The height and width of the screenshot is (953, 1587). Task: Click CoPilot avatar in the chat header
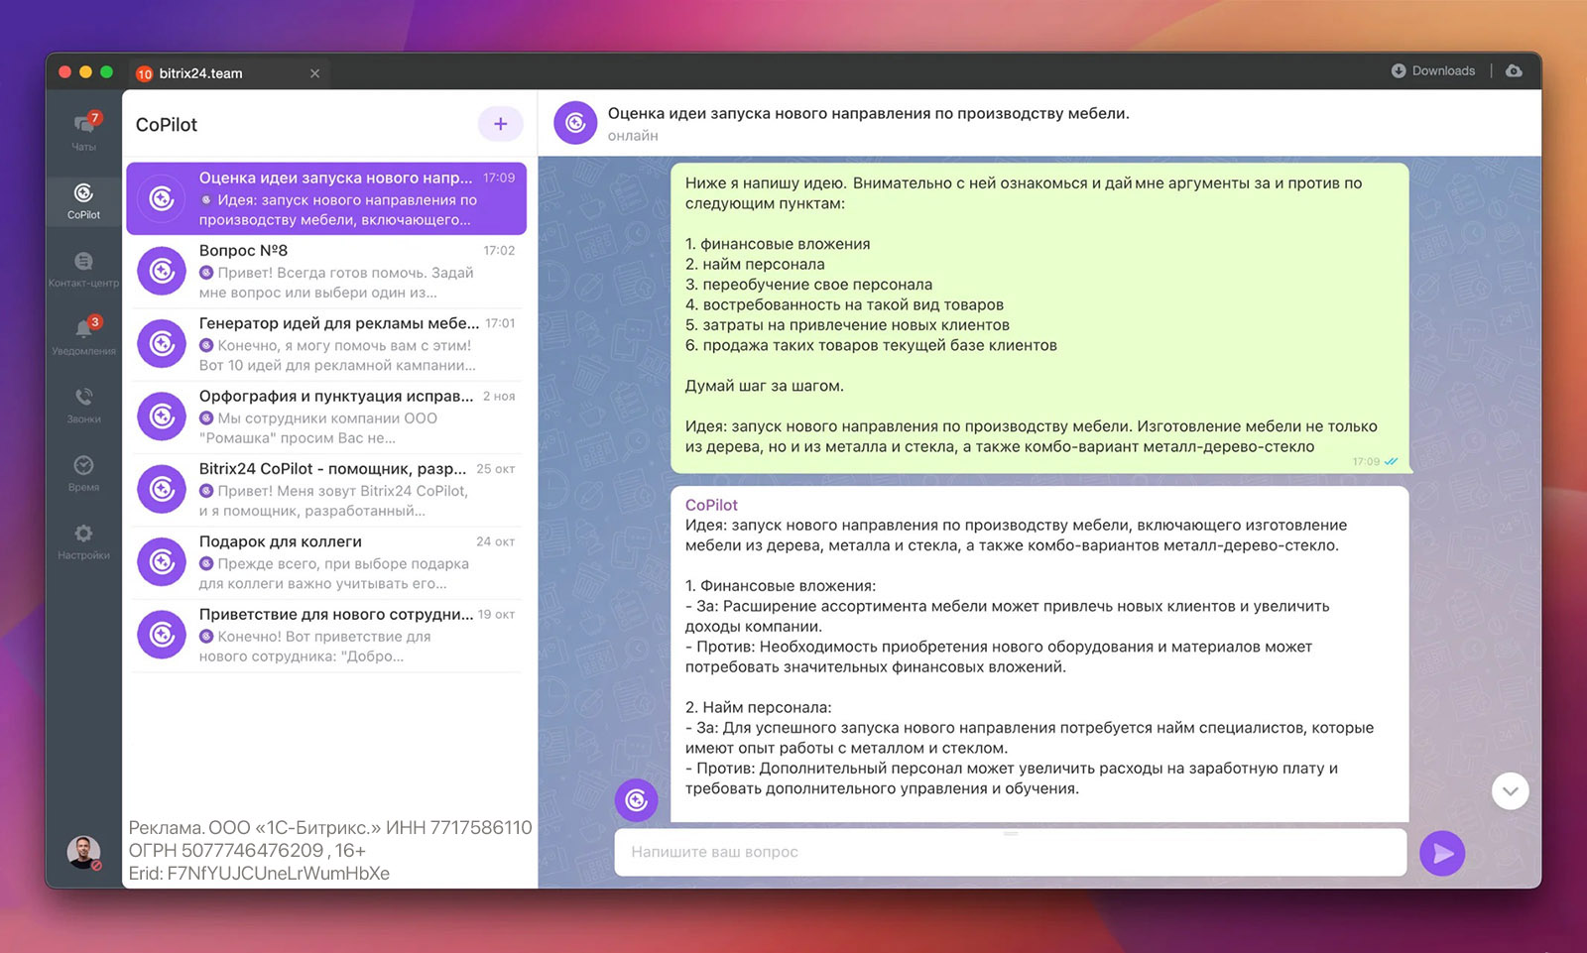pos(575,123)
